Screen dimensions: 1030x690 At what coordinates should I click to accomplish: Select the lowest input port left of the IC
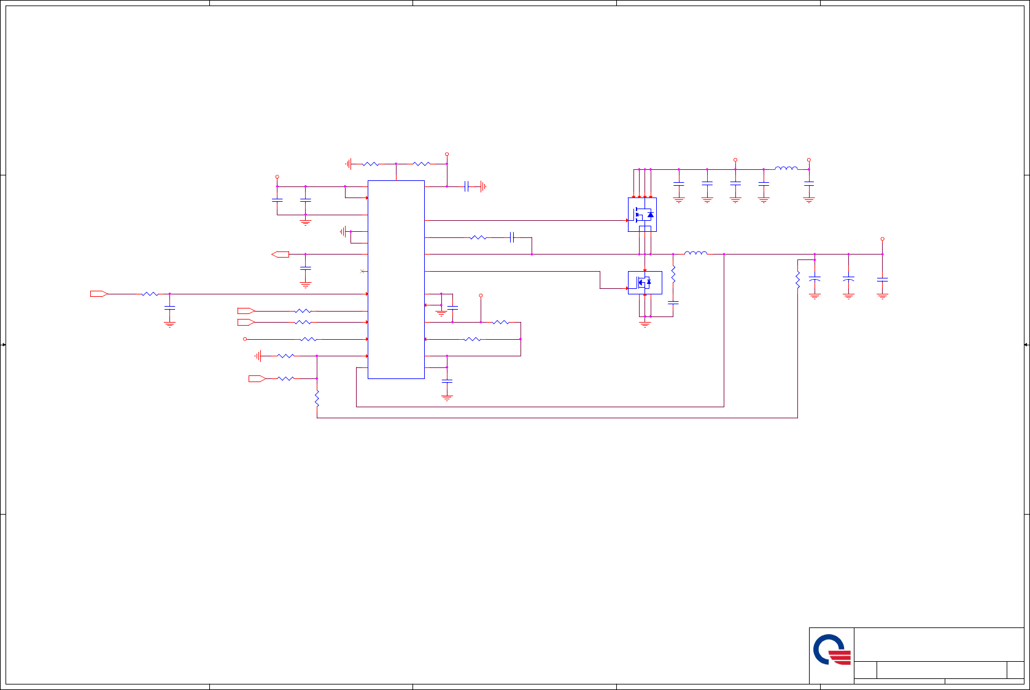tap(257, 378)
